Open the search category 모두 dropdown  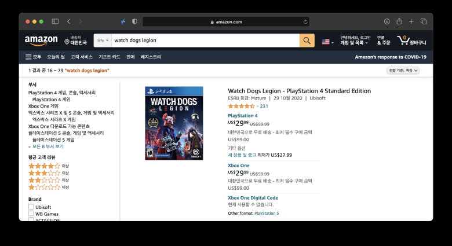click(x=103, y=41)
